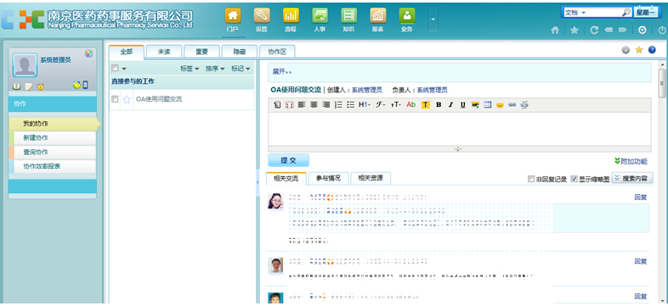Click the home icon in top-right toolbar
The height and width of the screenshot is (306, 668).
(x=555, y=31)
